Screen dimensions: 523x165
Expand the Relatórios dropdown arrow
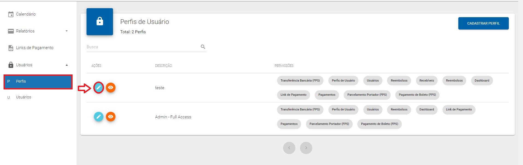point(66,31)
